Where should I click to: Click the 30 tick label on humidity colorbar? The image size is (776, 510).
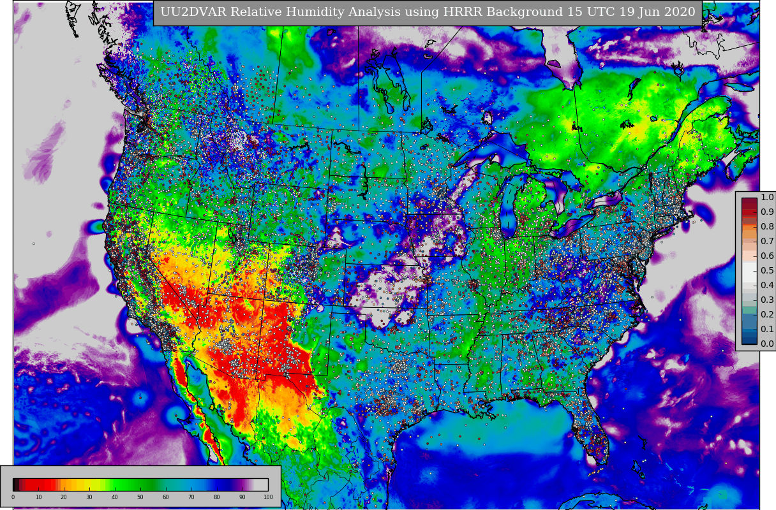89,497
